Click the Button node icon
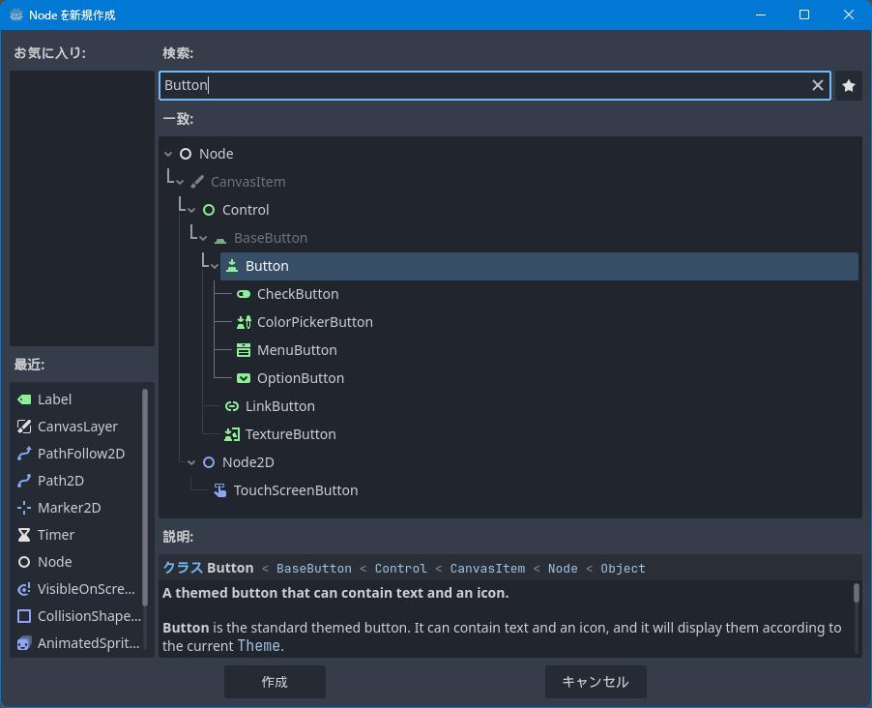The image size is (872, 708). coord(232,266)
